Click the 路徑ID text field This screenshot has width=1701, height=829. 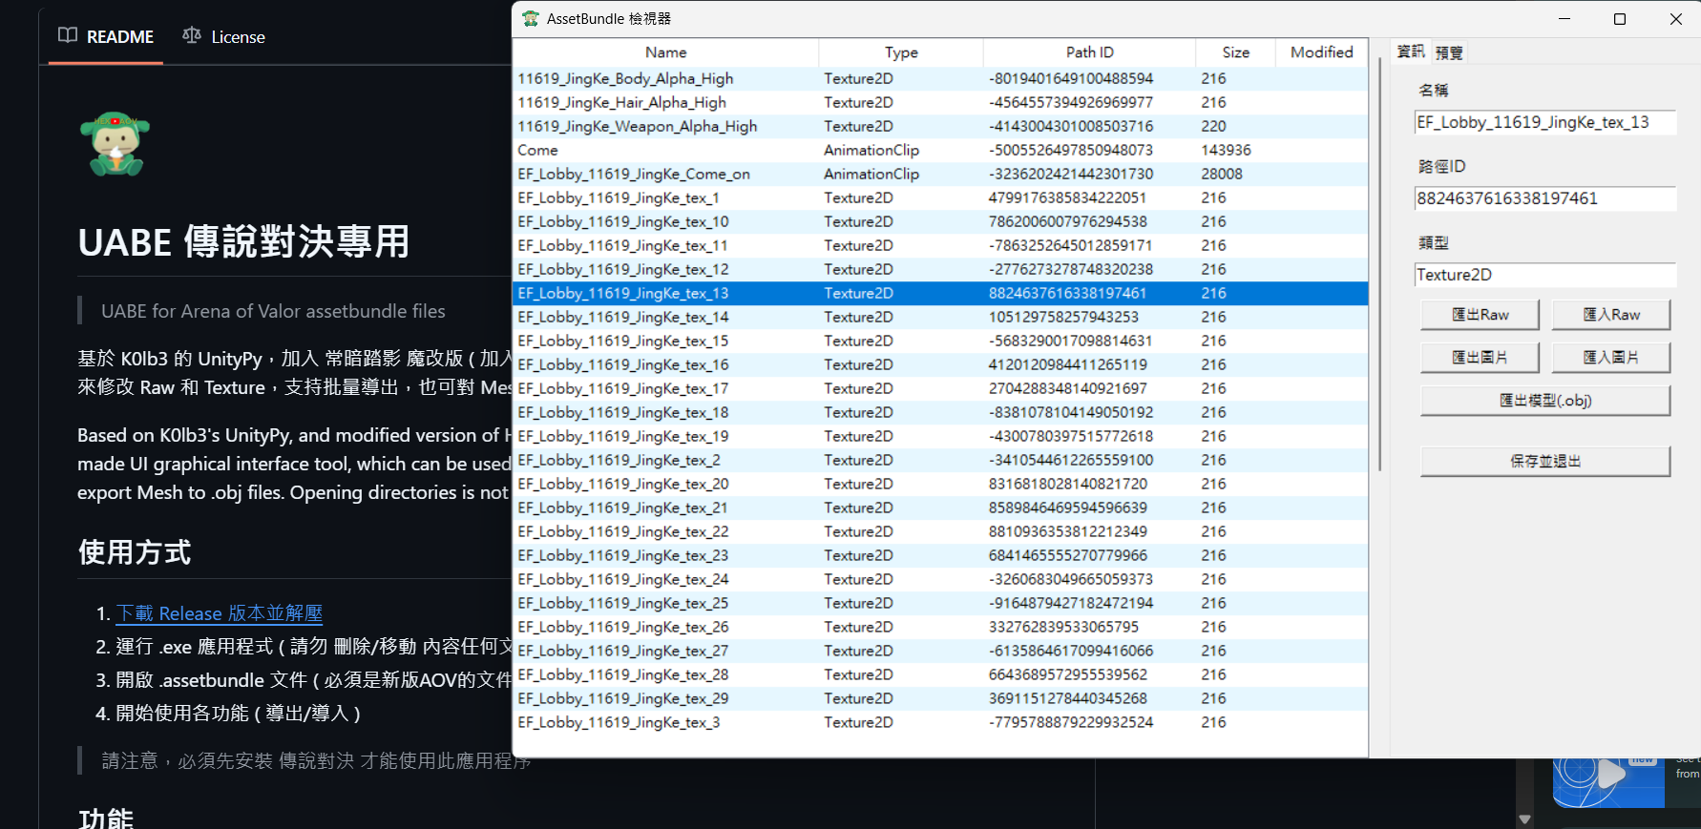pos(1543,198)
